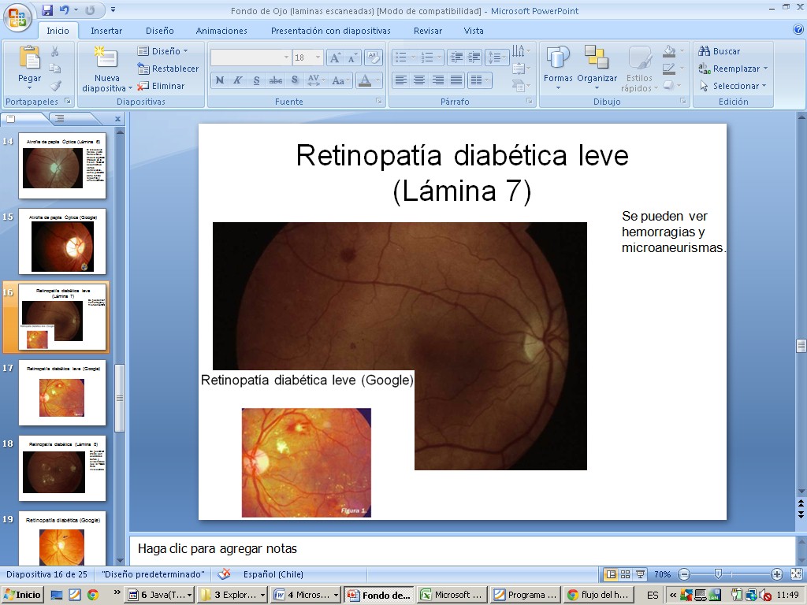Open the Animaciones tab
The width and height of the screenshot is (807, 605).
coord(221,31)
